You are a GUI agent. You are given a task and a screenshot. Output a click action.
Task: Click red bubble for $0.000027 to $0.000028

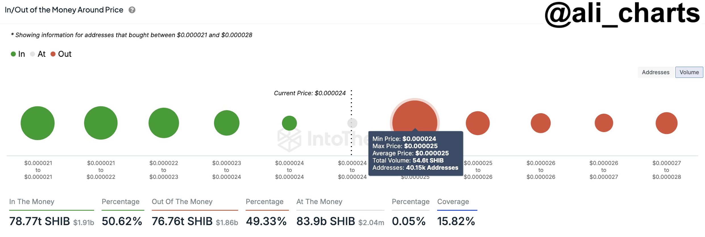pyautogui.click(x=666, y=123)
